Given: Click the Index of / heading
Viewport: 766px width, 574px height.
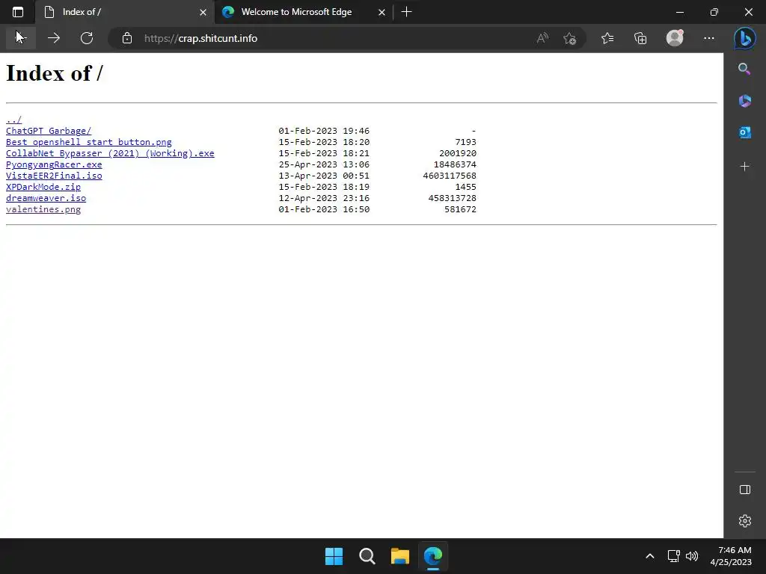Looking at the screenshot, I should pyautogui.click(x=54, y=74).
